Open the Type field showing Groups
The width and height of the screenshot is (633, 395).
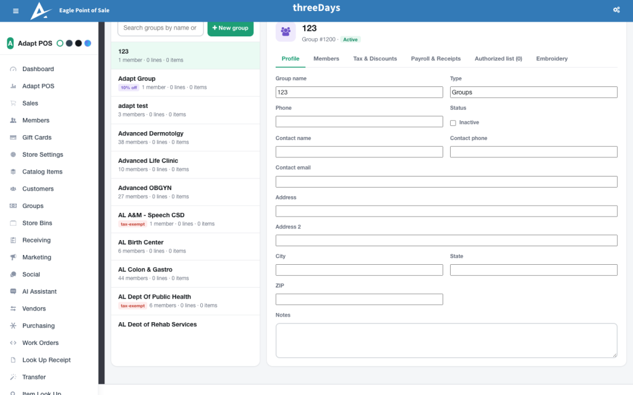[x=533, y=93]
